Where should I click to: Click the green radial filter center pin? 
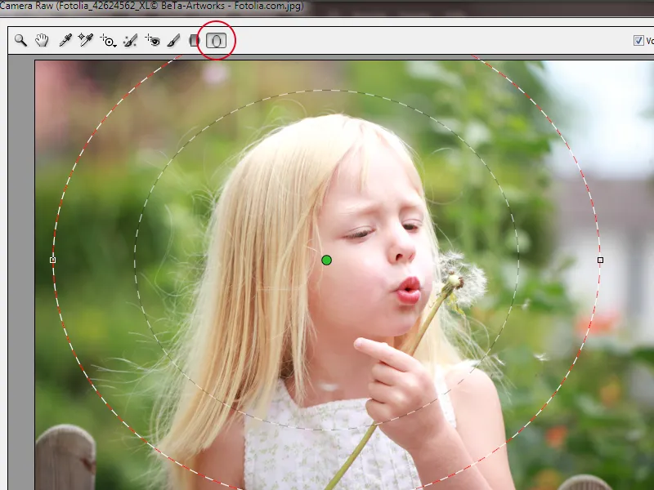326,261
